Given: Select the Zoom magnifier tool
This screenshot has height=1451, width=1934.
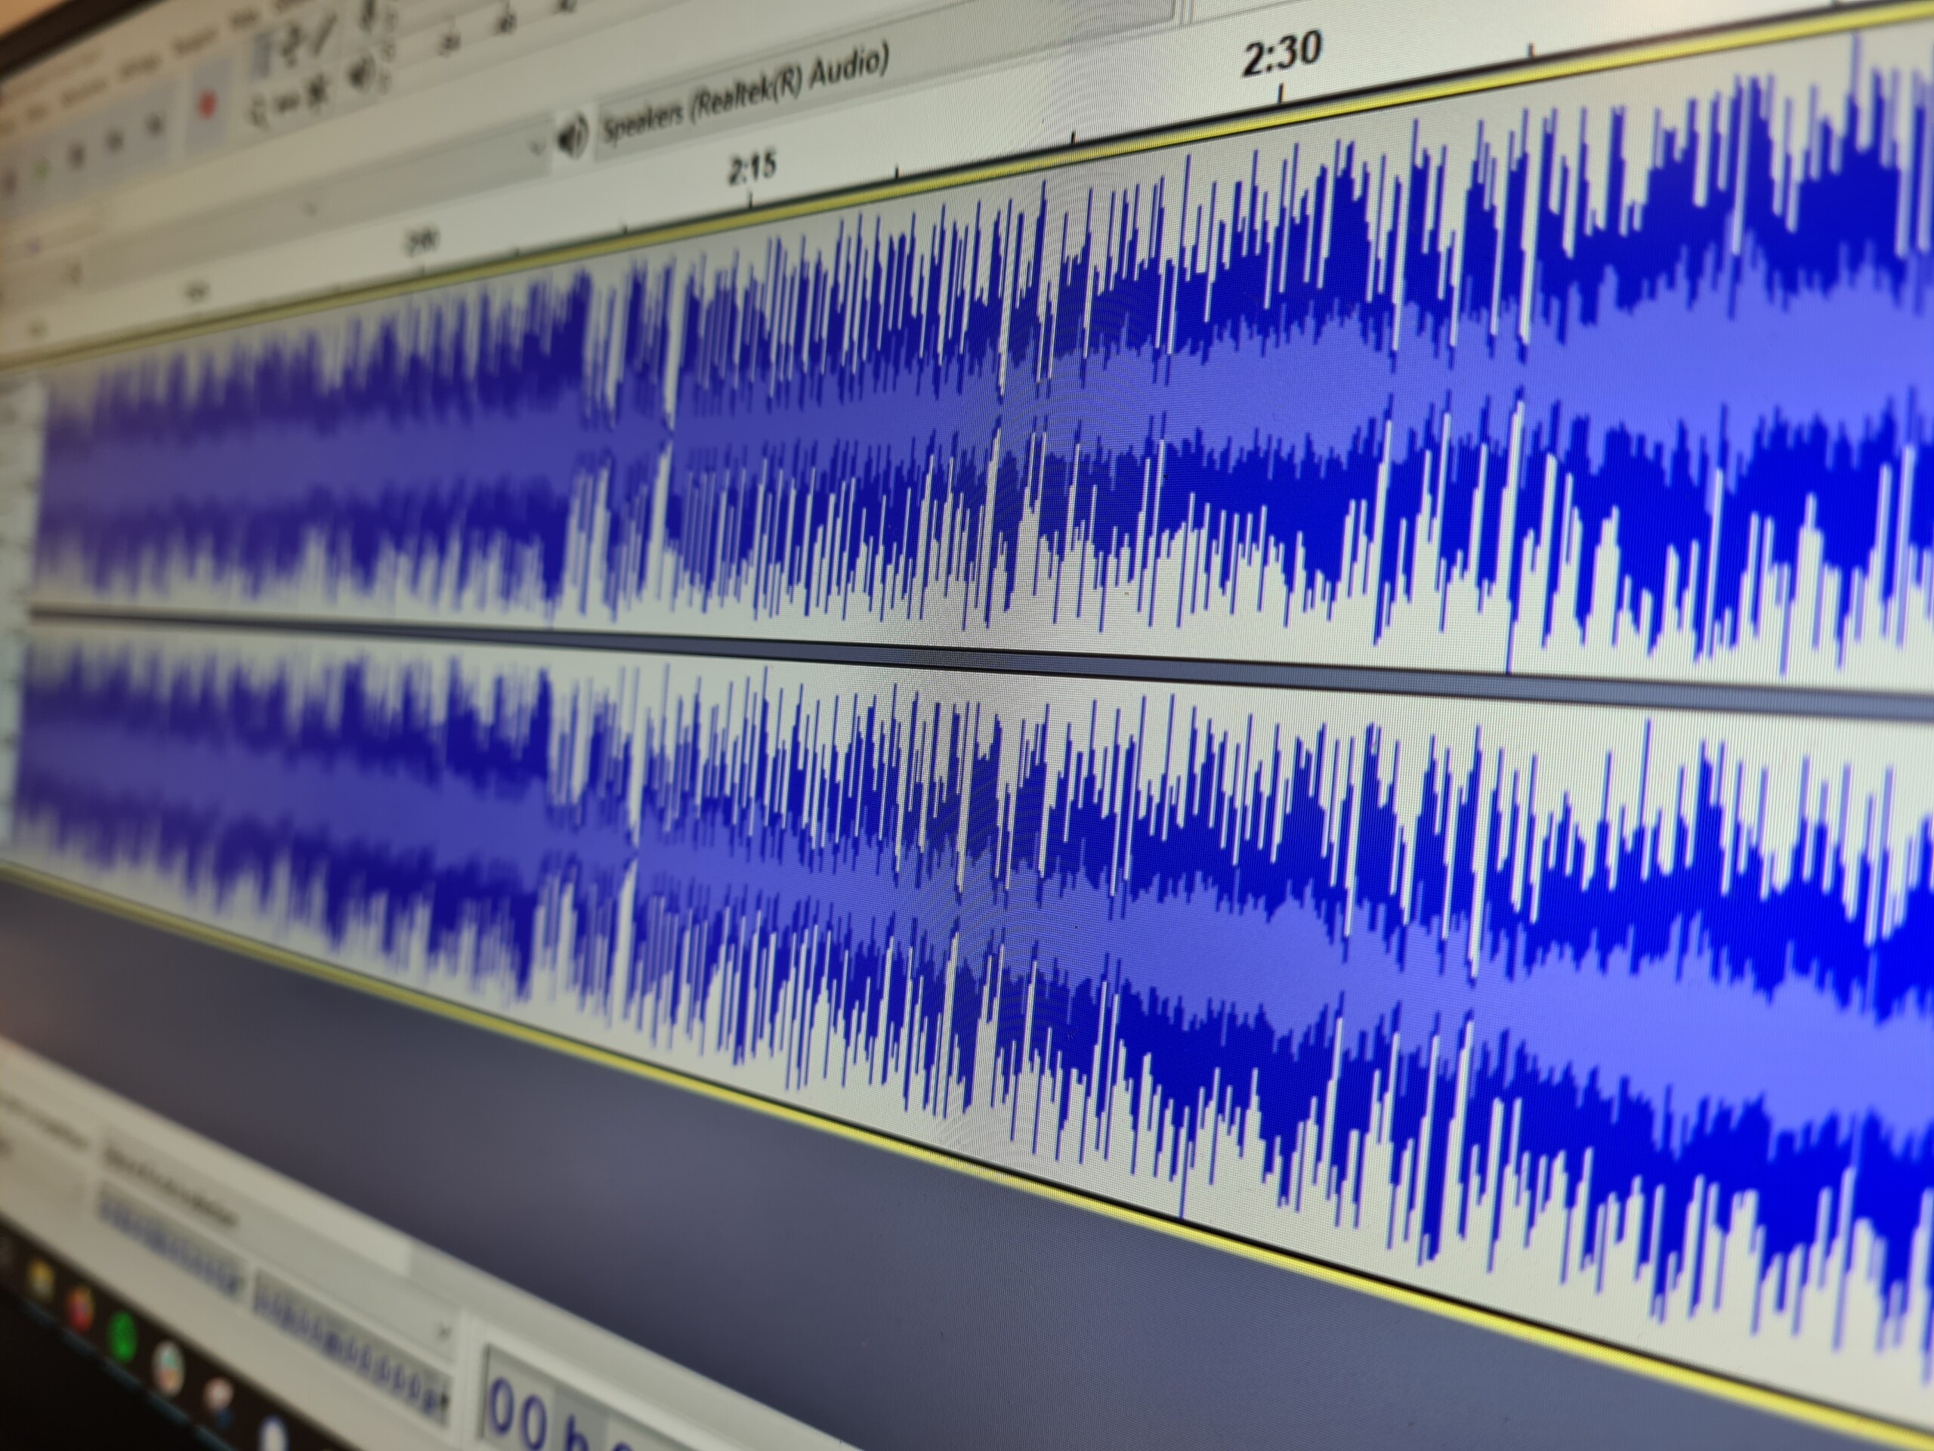Looking at the screenshot, I should [260, 110].
